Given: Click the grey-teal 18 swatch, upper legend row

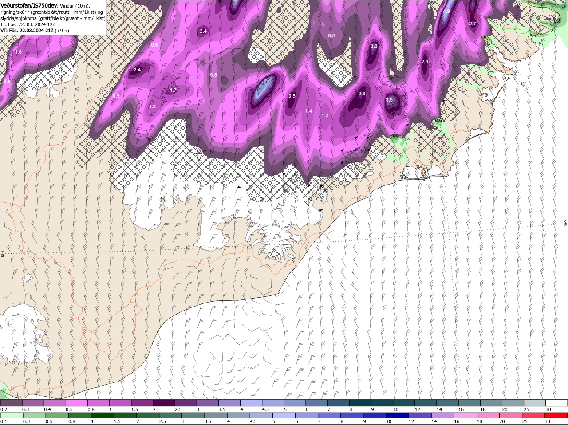Looking at the screenshot, I should [x=491, y=403].
